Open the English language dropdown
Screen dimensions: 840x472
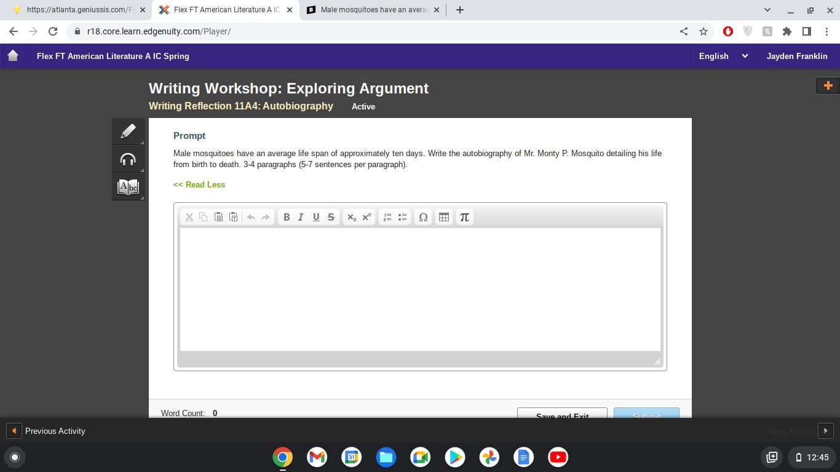(x=723, y=56)
